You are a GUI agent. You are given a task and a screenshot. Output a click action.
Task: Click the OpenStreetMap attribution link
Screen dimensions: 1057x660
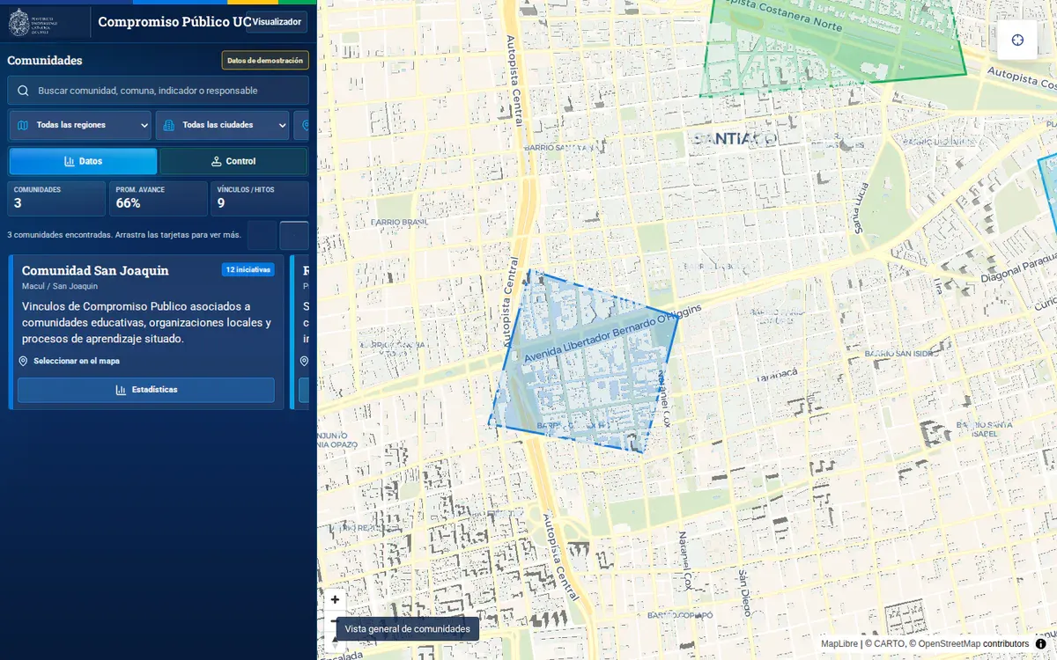(x=950, y=644)
